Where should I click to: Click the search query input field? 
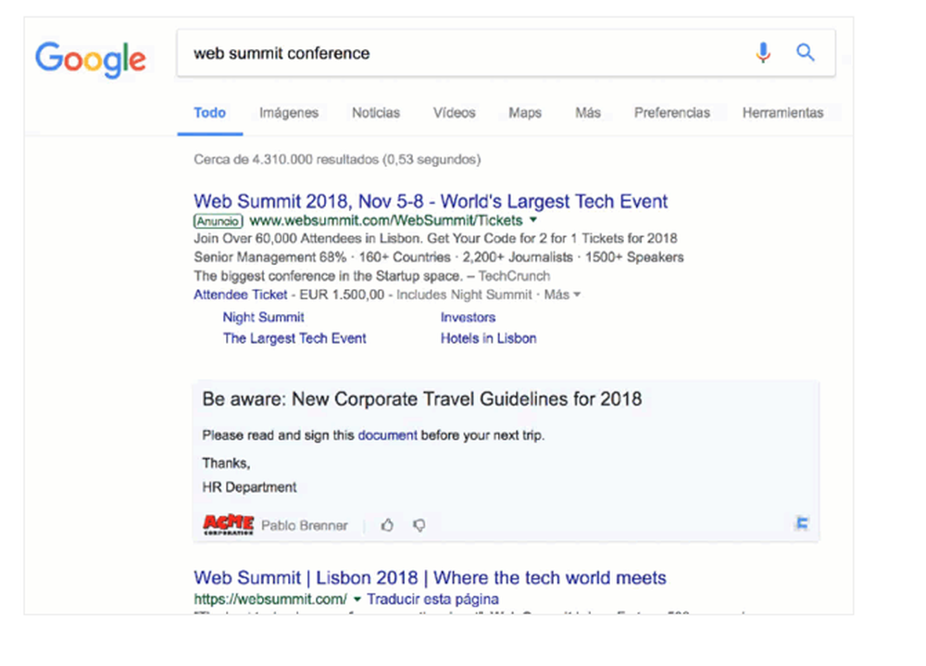463,53
